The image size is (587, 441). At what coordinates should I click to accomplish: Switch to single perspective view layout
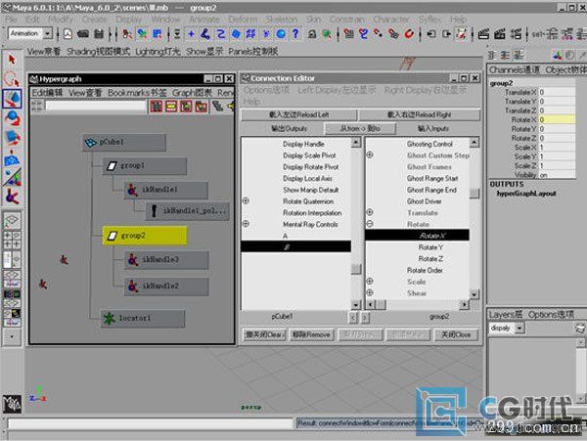click(12, 221)
